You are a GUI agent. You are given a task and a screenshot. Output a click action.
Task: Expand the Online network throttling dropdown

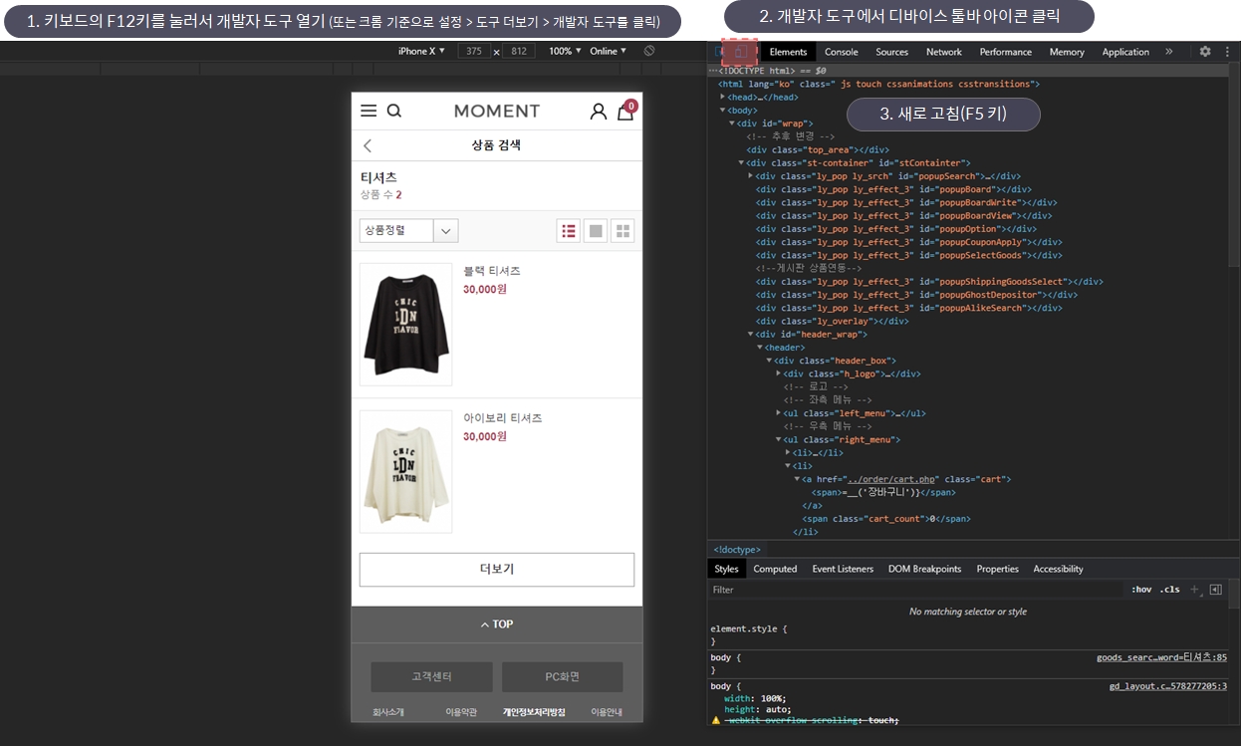pos(608,51)
